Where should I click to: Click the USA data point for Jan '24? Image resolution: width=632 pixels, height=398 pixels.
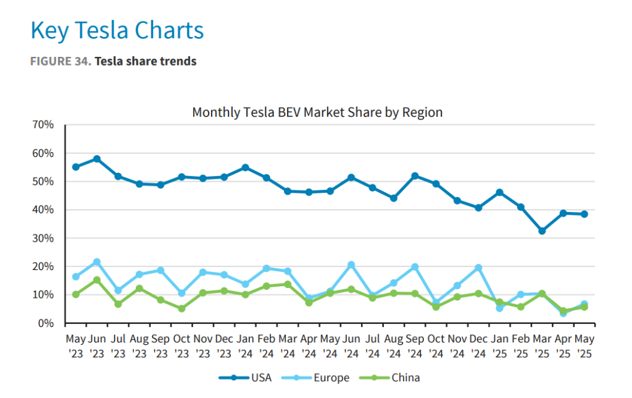coord(245,167)
